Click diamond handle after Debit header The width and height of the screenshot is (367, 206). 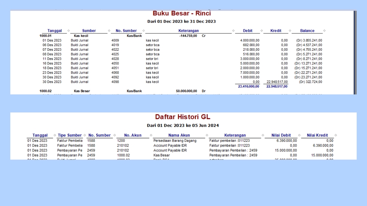[x=261, y=31]
